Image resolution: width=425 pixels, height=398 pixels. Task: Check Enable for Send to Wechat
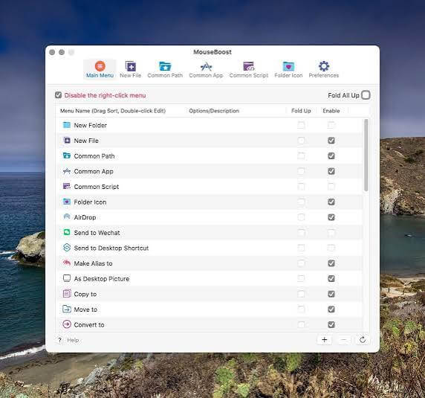(x=331, y=233)
